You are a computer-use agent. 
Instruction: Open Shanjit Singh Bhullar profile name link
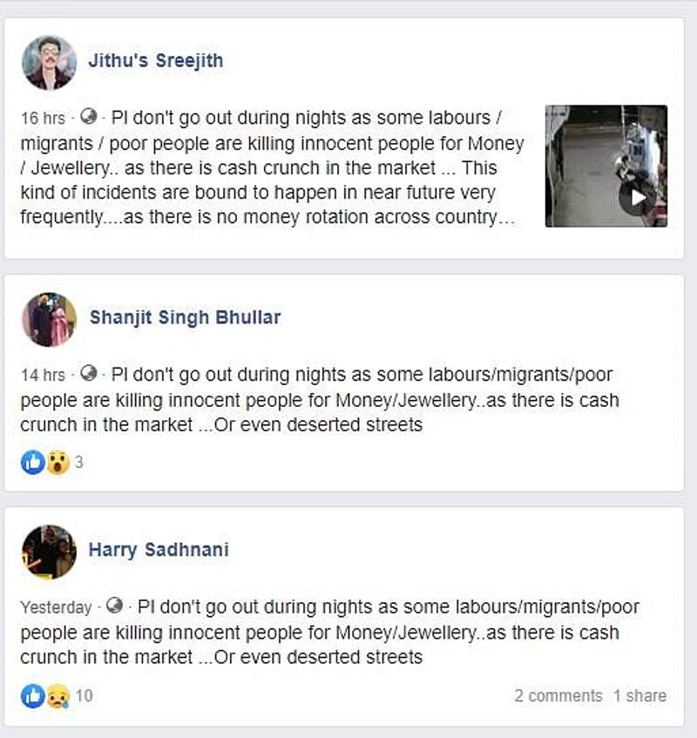(x=185, y=317)
